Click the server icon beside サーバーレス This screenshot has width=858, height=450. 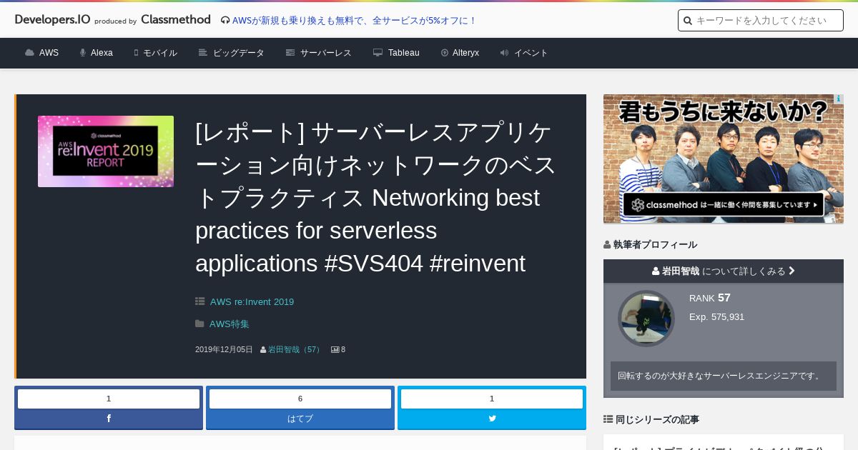point(290,53)
